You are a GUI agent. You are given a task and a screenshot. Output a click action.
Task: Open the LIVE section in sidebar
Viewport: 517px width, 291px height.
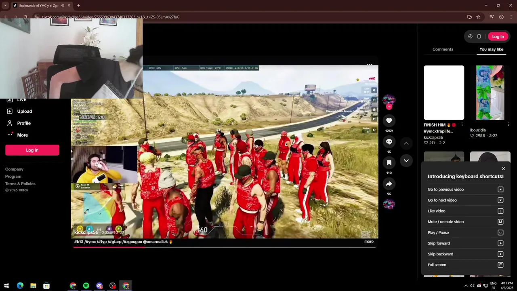pyautogui.click(x=21, y=99)
